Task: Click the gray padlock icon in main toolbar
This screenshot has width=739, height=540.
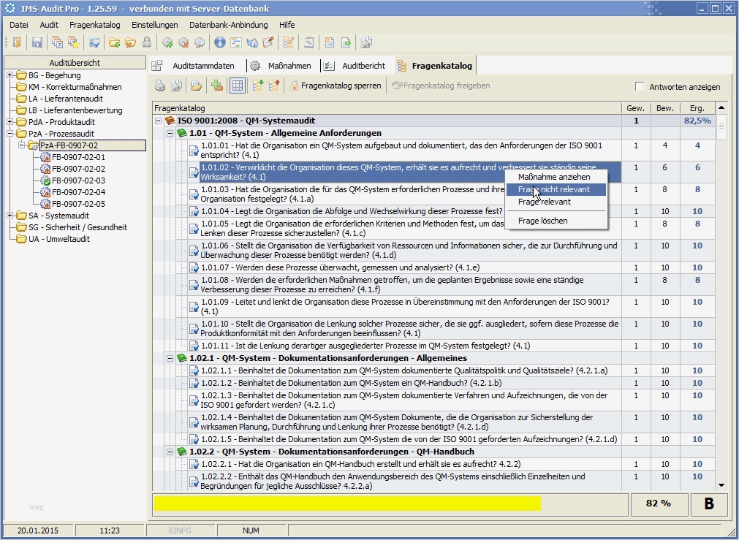Action: (147, 42)
